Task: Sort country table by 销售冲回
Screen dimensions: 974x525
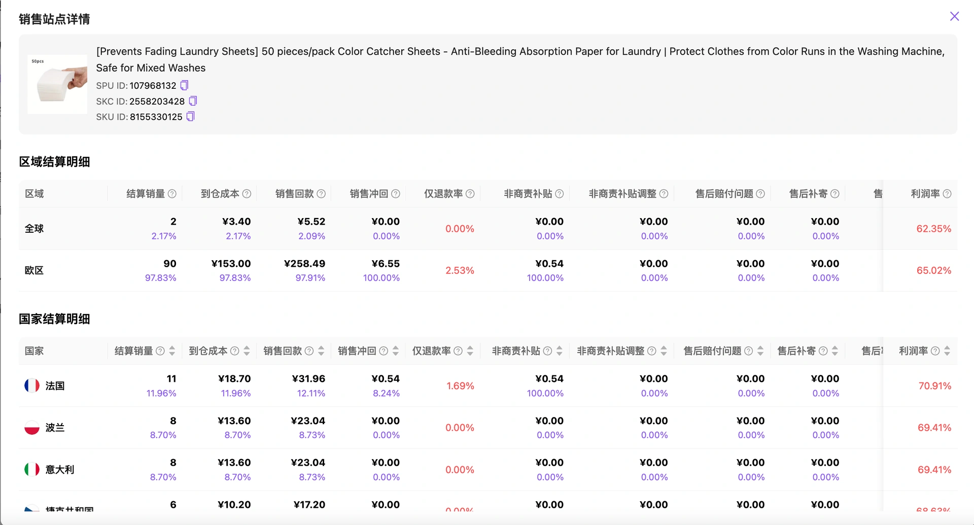Action: click(x=396, y=351)
